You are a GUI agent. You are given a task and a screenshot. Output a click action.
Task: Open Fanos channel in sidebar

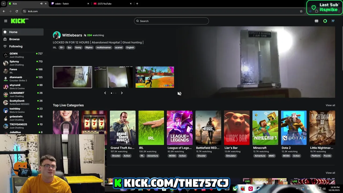[23, 71]
